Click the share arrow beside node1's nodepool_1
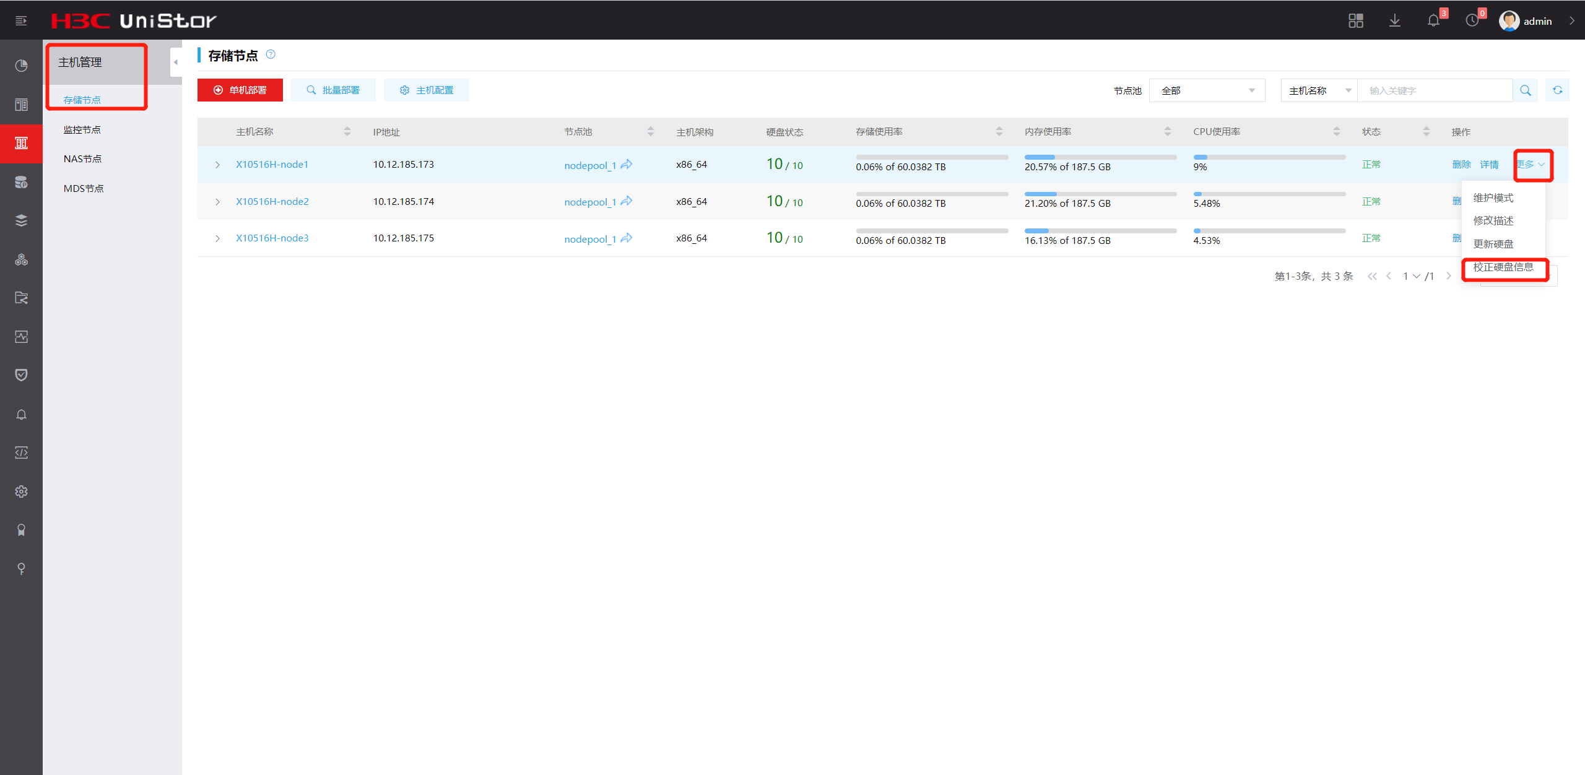 pos(627,165)
